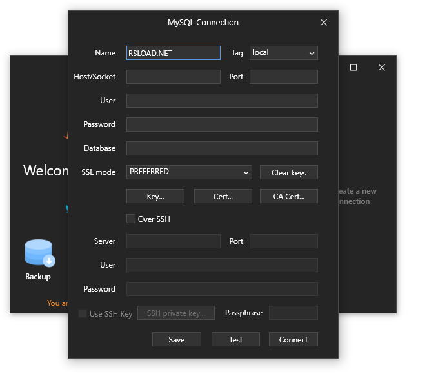Click the MySQL Password input field
Screen dimensions: 427x387
click(x=222, y=124)
